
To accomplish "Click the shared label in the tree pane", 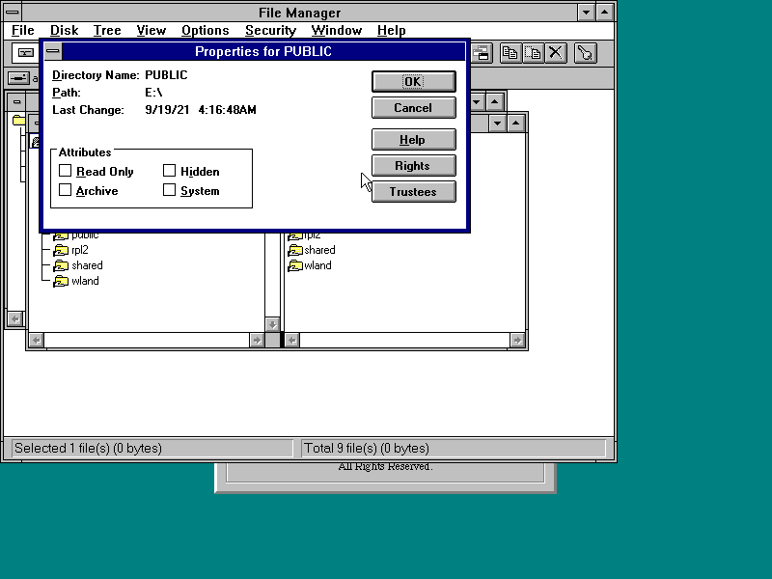I will [87, 266].
